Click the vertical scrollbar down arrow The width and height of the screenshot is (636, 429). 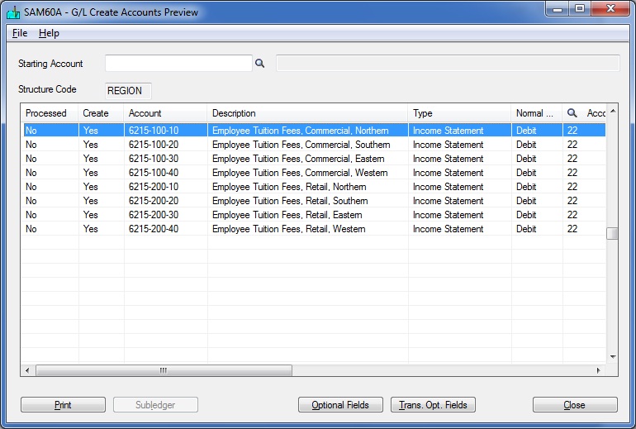pos(613,357)
